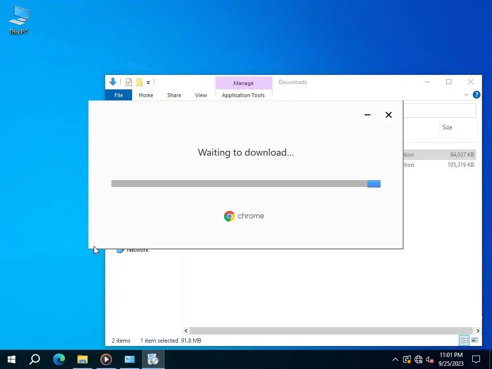Image resolution: width=492 pixels, height=369 pixels.
Task: Switch to the Share ribbon tab
Action: (x=174, y=95)
